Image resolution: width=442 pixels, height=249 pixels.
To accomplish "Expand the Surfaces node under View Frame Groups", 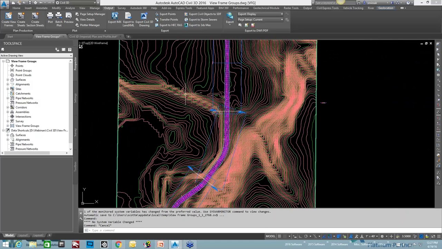I will [x=8, y=80].
